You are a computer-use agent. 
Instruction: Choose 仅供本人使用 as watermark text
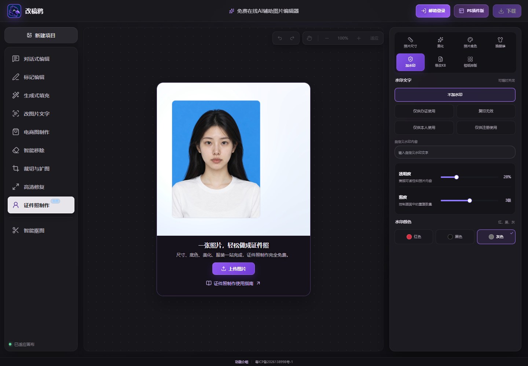(424, 128)
